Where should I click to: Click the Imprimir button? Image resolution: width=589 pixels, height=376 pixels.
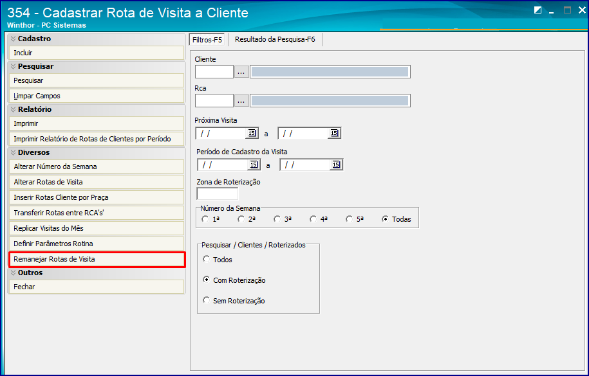97,124
